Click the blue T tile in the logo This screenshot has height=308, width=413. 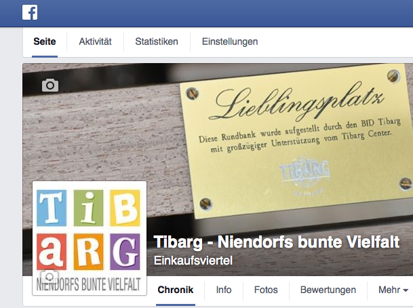(x=52, y=208)
